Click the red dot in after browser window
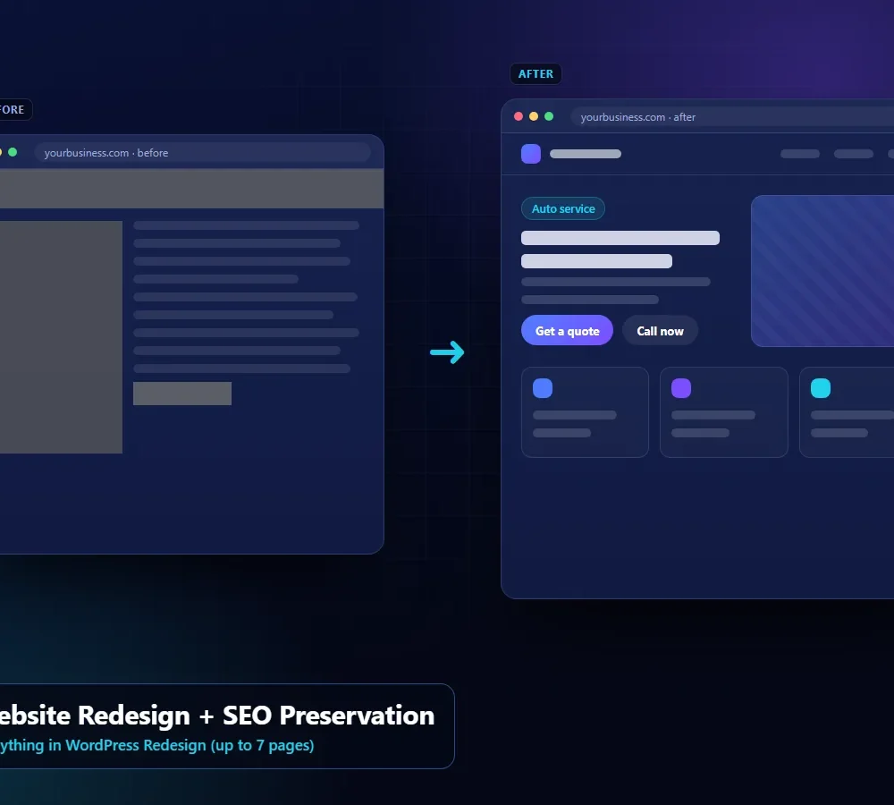 click(x=519, y=116)
